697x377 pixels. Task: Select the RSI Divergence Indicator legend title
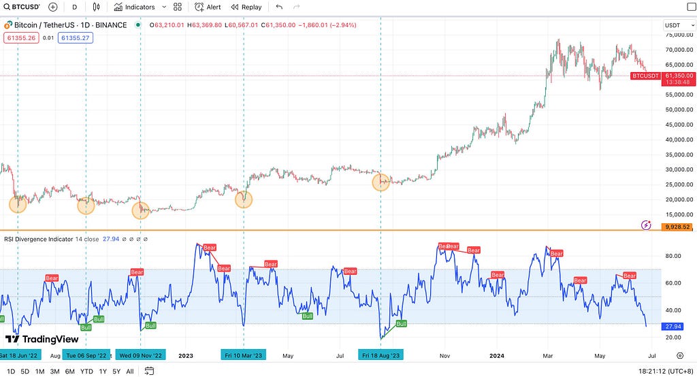point(38,239)
